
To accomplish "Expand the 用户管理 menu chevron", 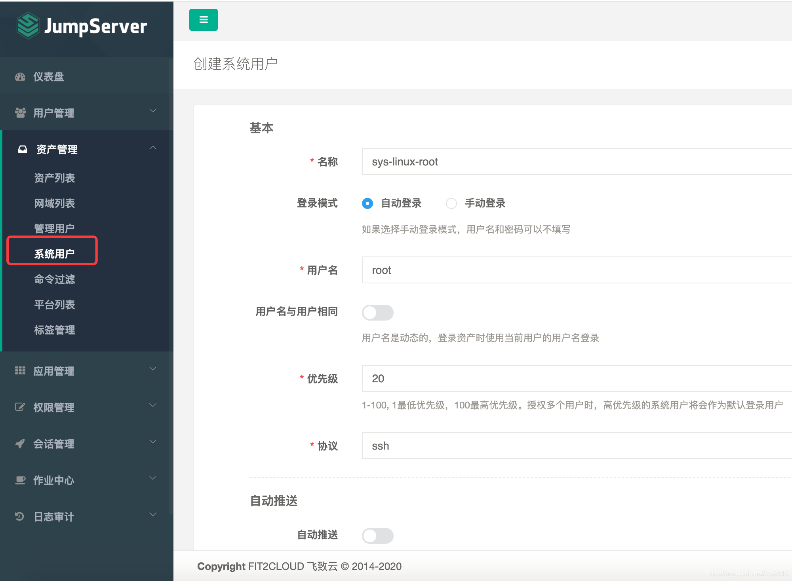I will point(153,111).
